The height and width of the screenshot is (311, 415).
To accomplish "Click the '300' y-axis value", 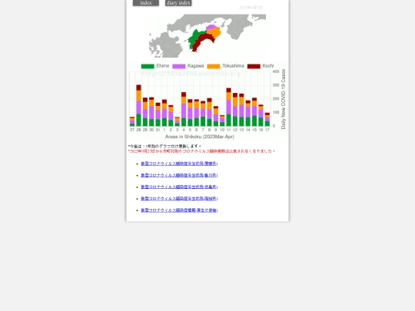I will click(276, 85).
